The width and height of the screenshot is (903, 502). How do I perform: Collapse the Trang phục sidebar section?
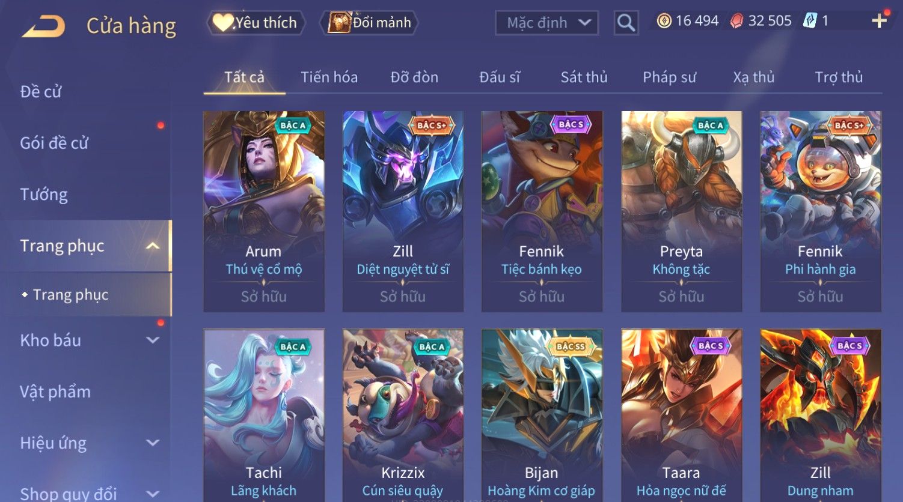[153, 246]
